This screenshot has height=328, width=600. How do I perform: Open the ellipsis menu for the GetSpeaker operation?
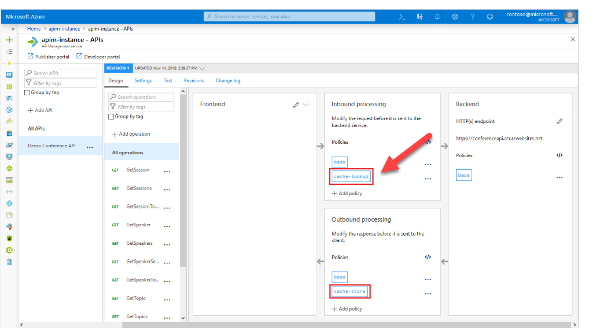pos(167,226)
